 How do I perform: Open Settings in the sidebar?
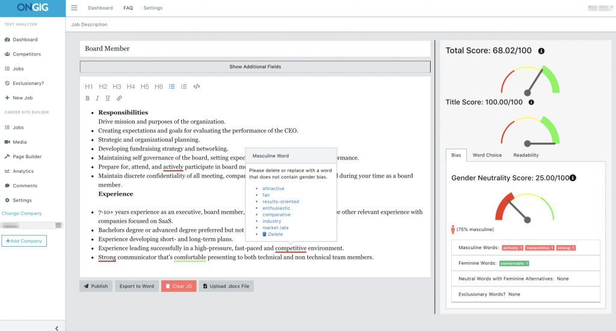pyautogui.click(x=18, y=200)
